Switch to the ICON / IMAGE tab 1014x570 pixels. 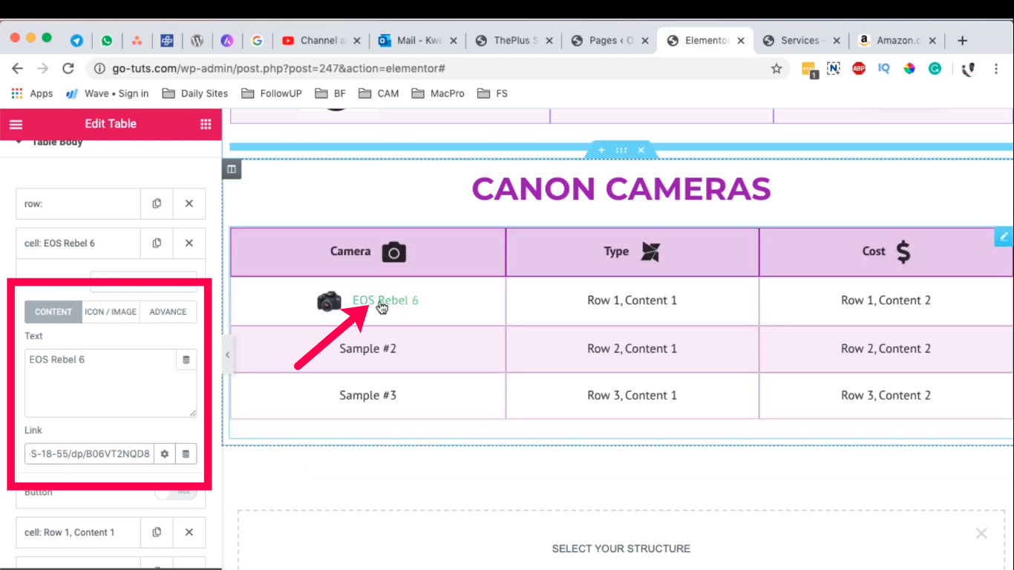[x=111, y=312]
